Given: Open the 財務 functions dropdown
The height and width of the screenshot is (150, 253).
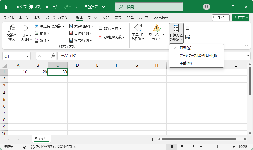Looking at the screenshot, I should point(42,33).
